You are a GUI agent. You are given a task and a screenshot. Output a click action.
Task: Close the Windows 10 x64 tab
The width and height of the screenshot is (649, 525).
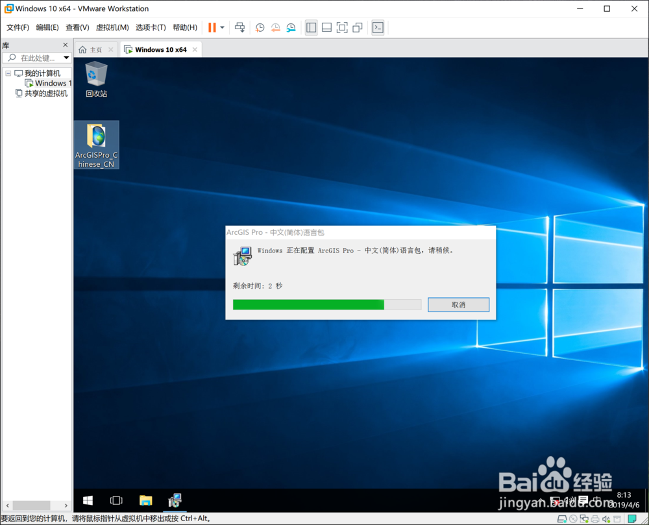pyautogui.click(x=195, y=50)
